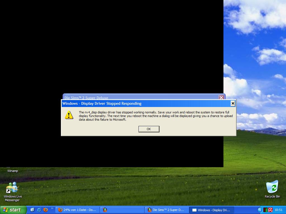Switch to the Firefox download taskbar button
This screenshot has width=286, height=214.
pyautogui.click(x=77, y=210)
